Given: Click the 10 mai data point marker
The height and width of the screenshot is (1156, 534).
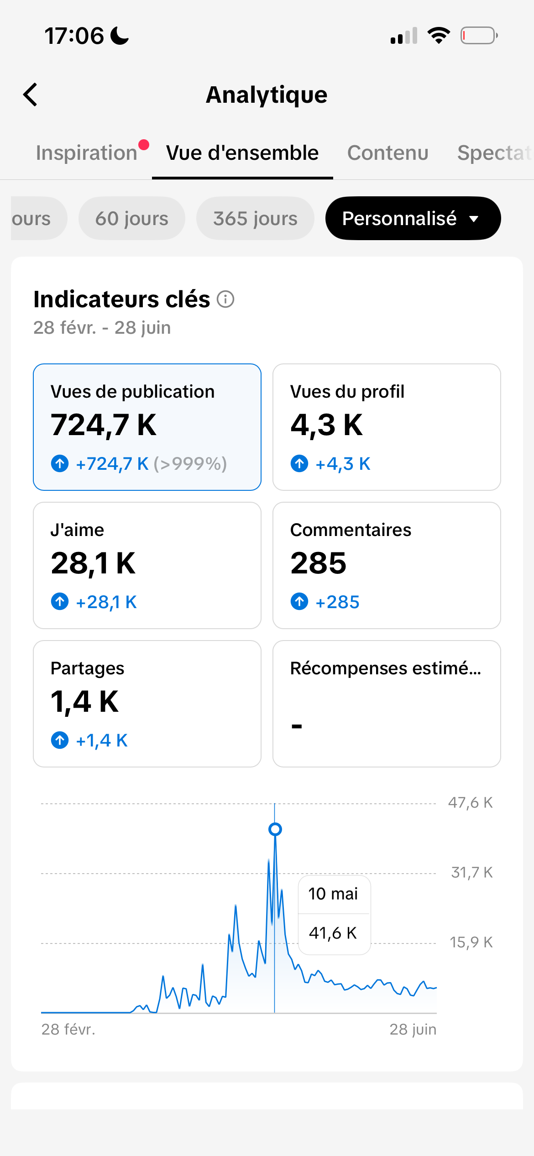Looking at the screenshot, I should coord(275,829).
